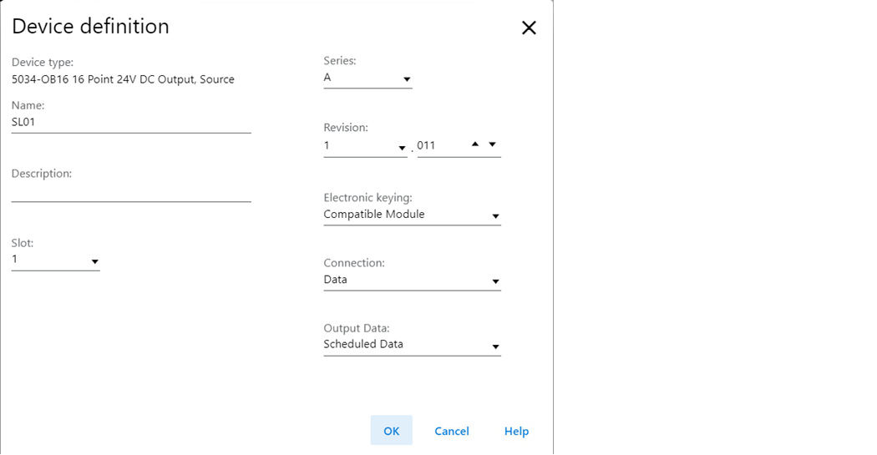Decrement the minor revision with the down arrow
The width and height of the screenshot is (877, 455).
[492, 144]
